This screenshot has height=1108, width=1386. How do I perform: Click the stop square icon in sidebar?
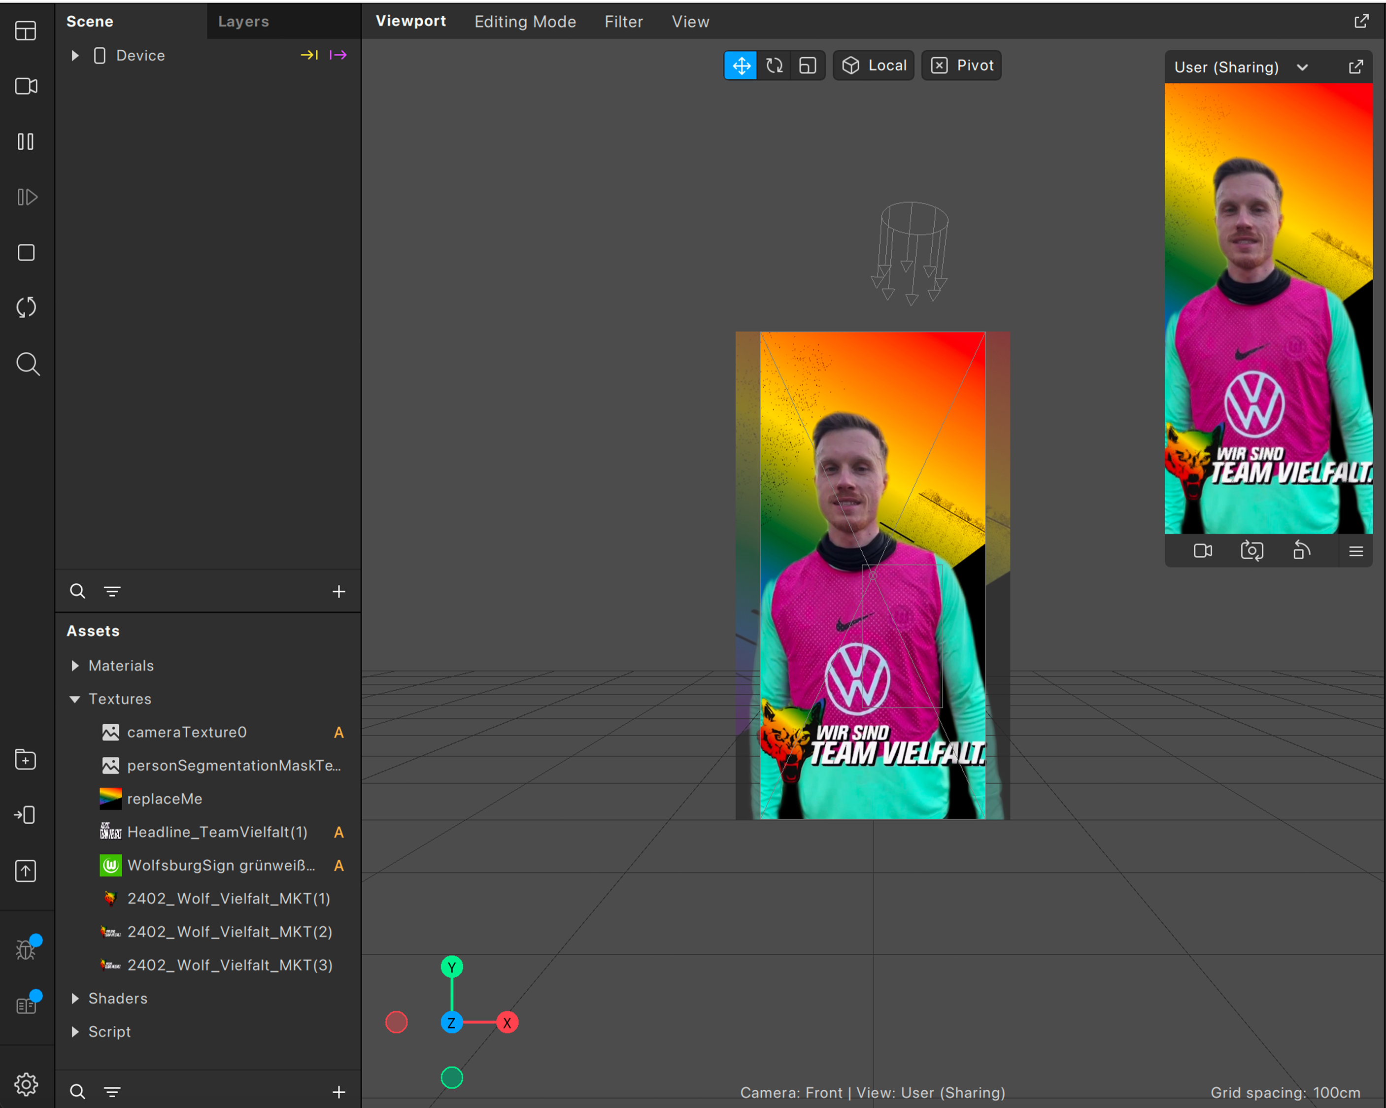pos(26,253)
